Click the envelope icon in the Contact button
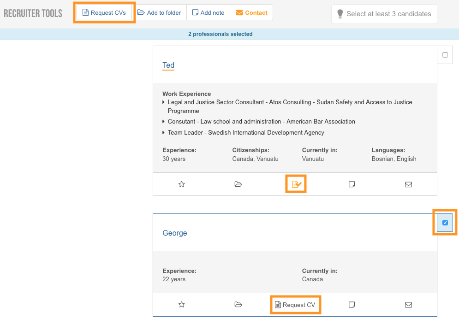The image size is (459, 331). (x=239, y=12)
